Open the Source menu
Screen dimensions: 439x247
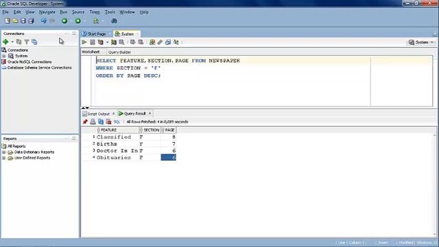point(78,12)
